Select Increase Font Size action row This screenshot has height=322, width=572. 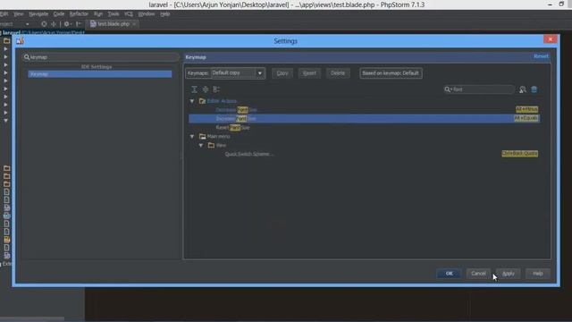tap(364, 118)
